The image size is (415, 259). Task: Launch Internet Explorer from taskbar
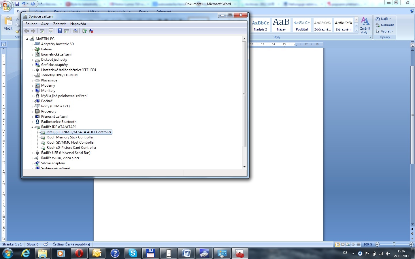(26, 254)
